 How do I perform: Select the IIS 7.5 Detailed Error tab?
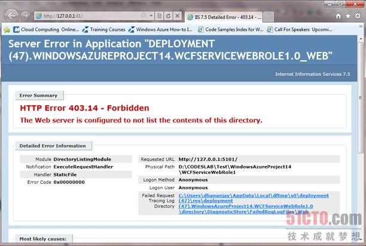click(x=224, y=17)
